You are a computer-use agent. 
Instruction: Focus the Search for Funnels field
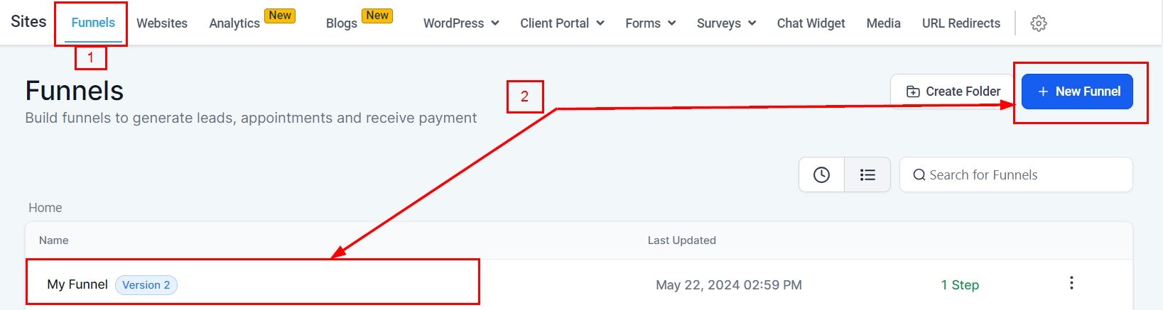click(x=1016, y=175)
